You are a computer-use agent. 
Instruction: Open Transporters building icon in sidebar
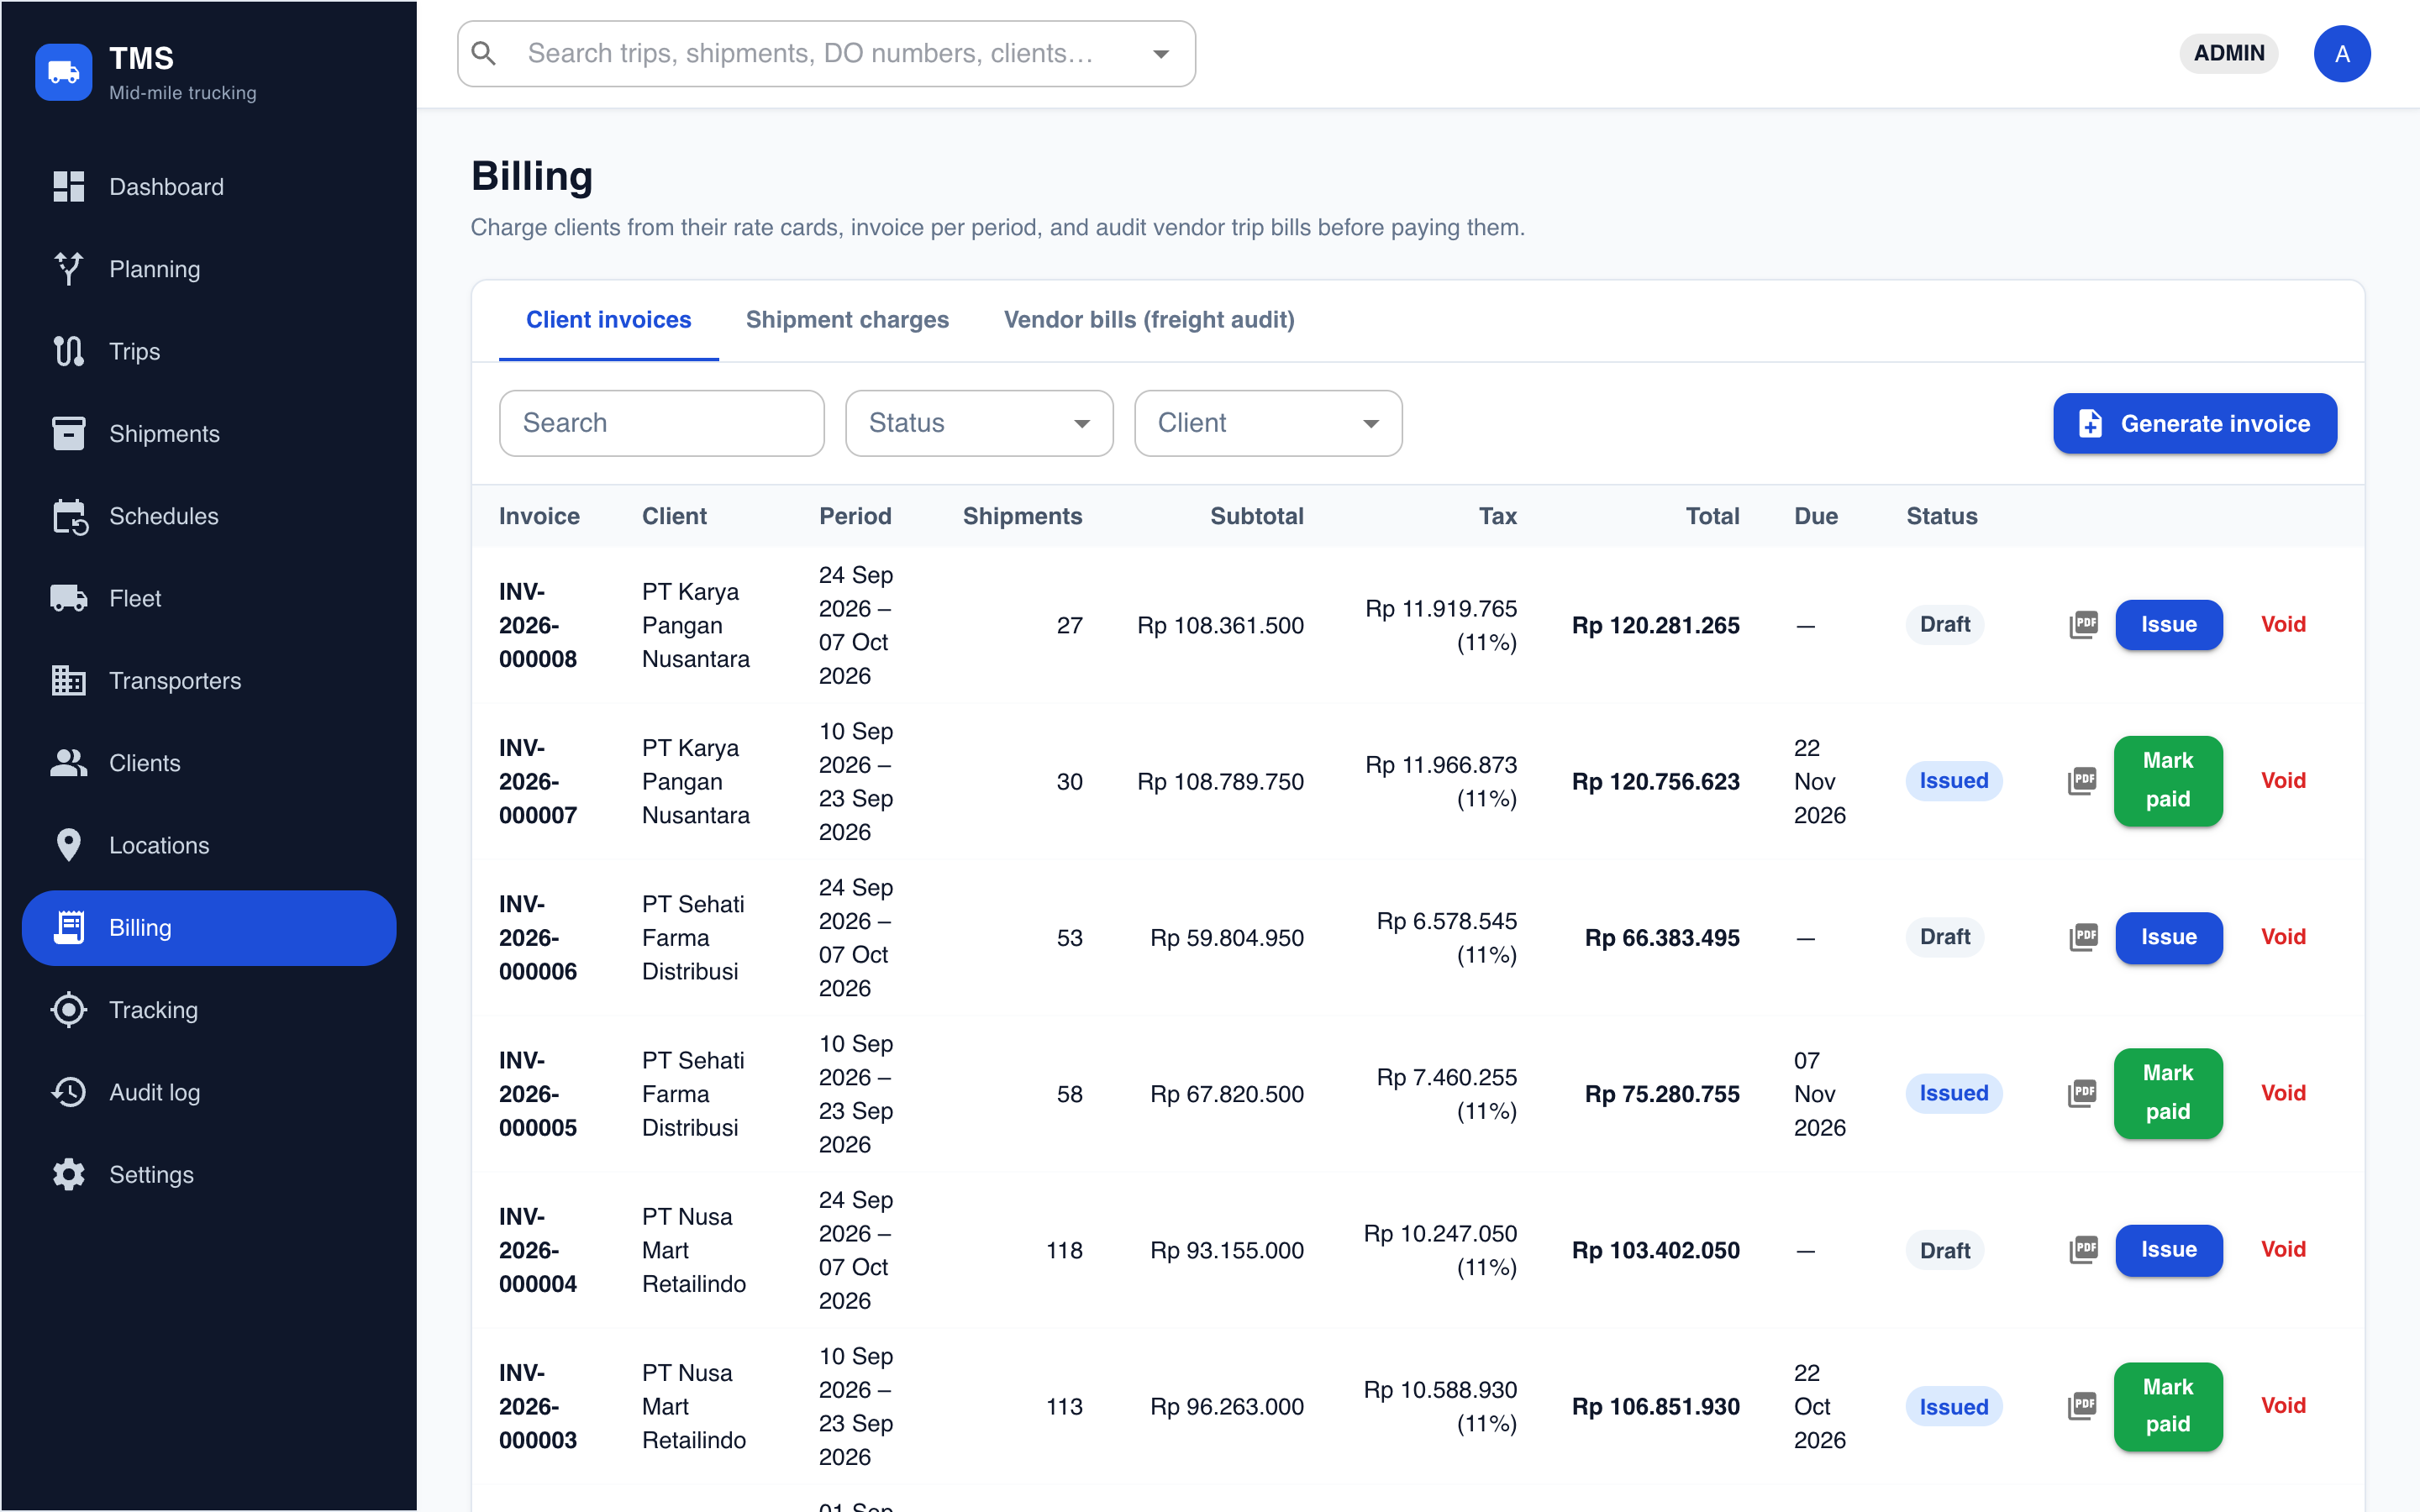coord(68,680)
